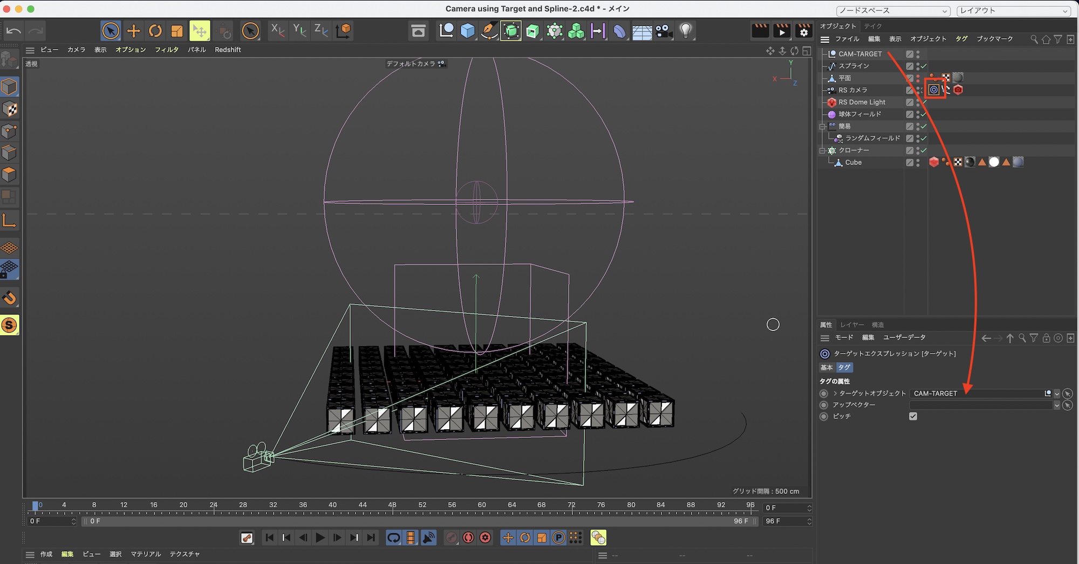This screenshot has width=1079, height=564.
Task: Click the light bulb Light icon
Action: [685, 31]
